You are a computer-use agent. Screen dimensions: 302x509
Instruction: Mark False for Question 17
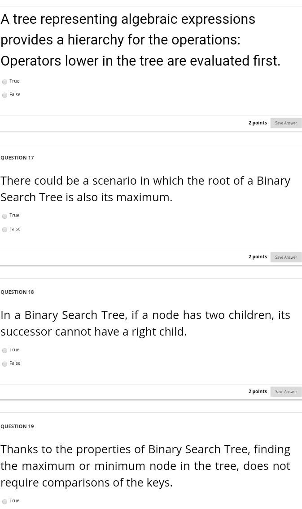pos(4,230)
